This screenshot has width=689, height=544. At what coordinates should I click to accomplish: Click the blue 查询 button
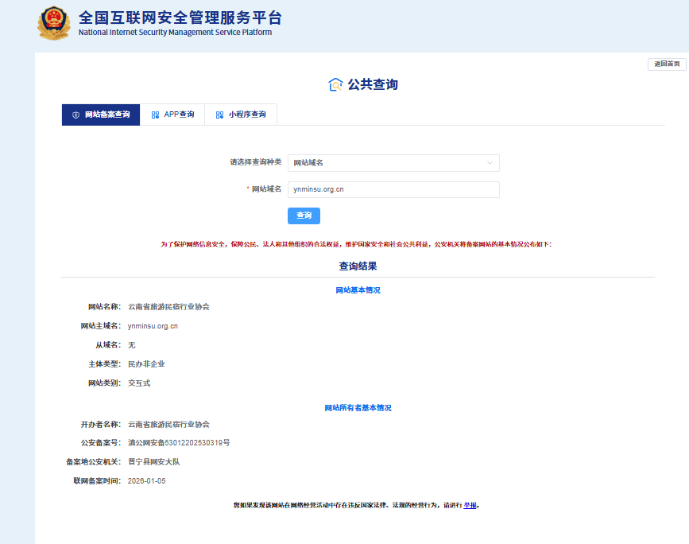(x=304, y=215)
